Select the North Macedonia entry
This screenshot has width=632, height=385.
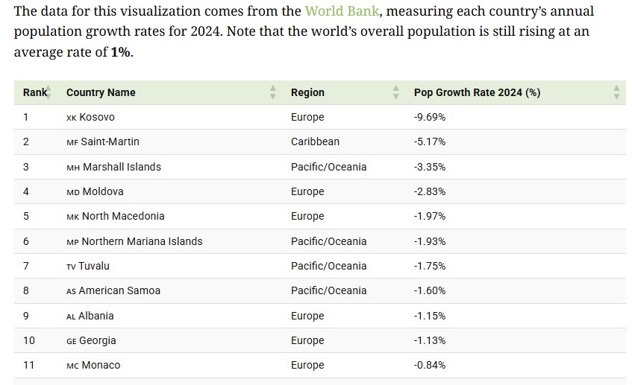click(122, 216)
